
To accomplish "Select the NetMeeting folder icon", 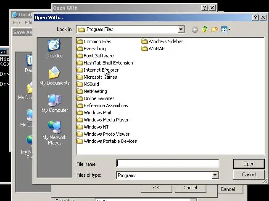I will click(x=80, y=91).
